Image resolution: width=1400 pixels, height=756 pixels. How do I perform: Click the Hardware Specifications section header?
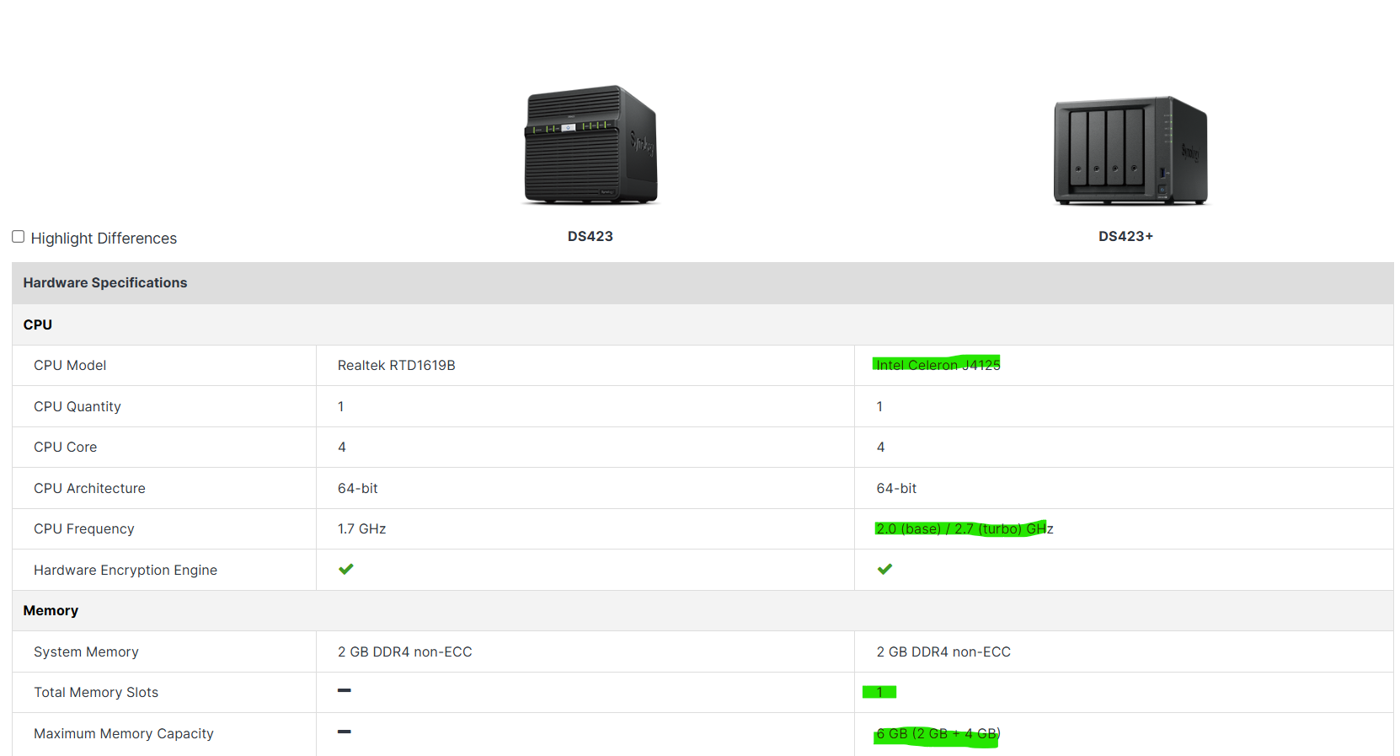click(703, 283)
